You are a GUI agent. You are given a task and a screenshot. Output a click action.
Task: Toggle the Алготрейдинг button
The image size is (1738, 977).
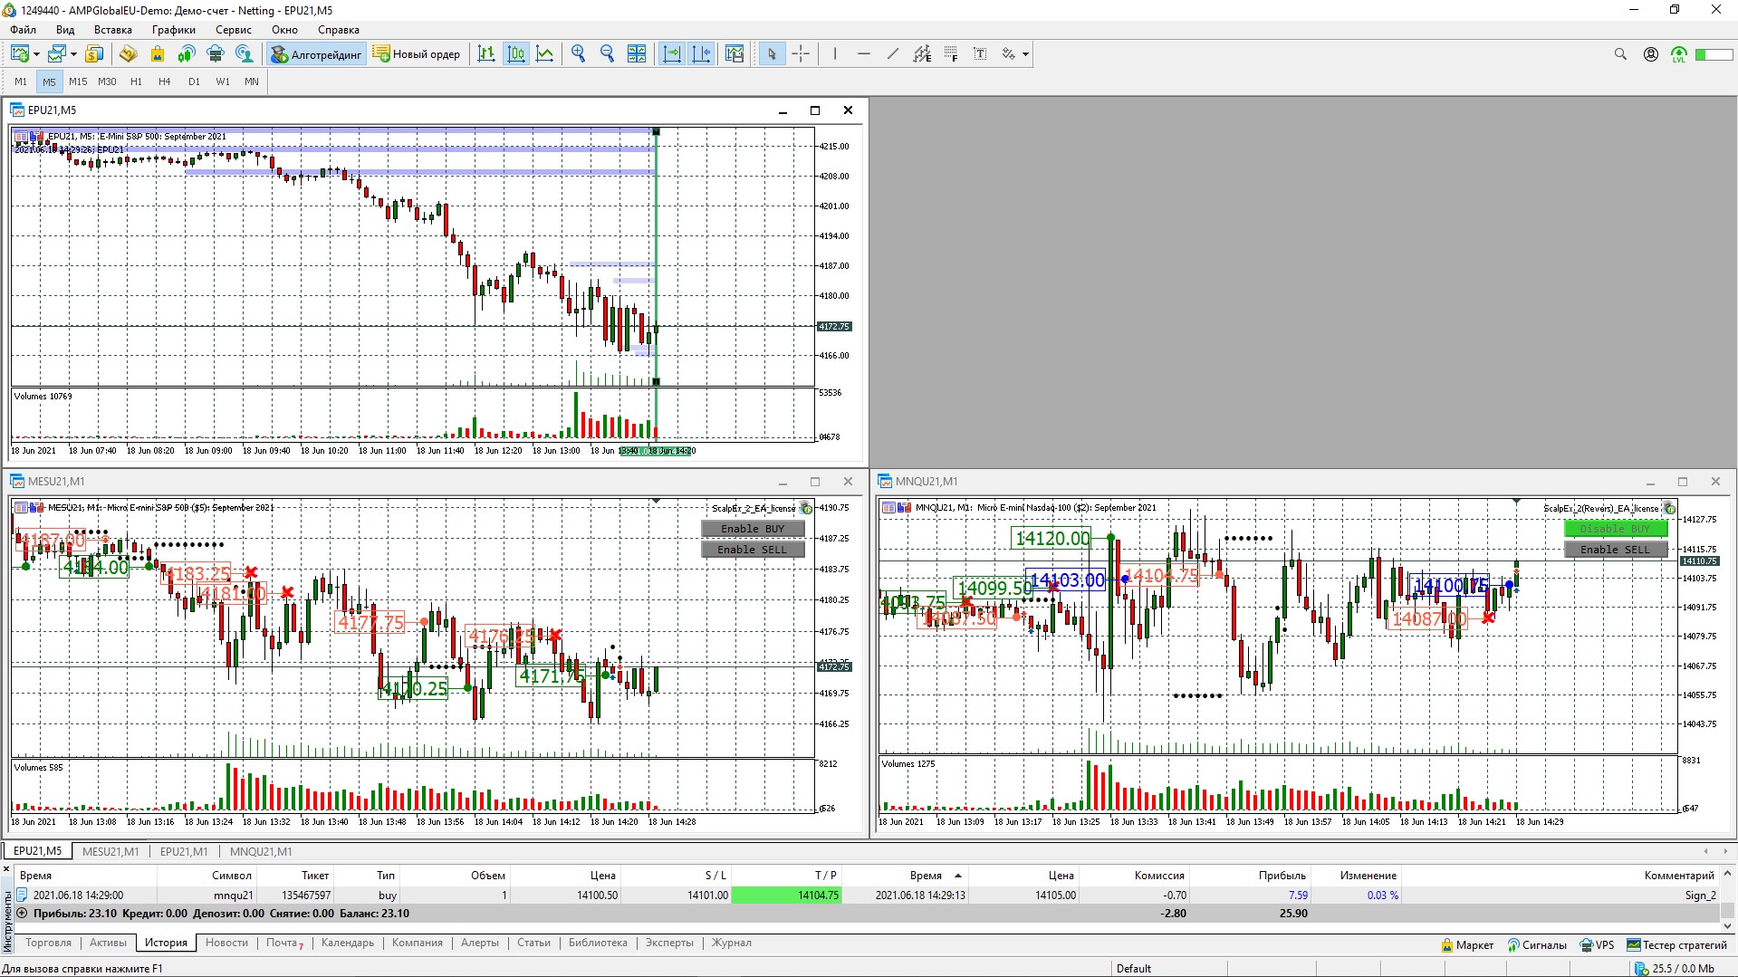(316, 54)
